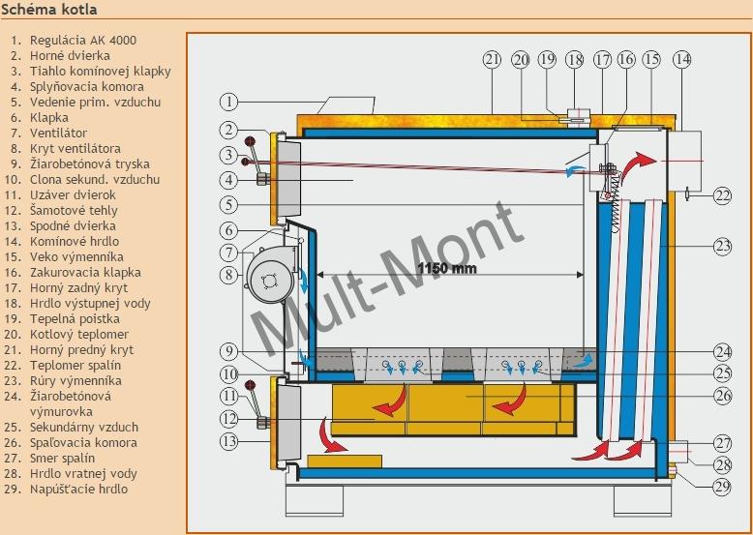Click legend entry "Hrdlo vratnej vody"
Image resolution: width=753 pixels, height=535 pixels.
tap(83, 473)
